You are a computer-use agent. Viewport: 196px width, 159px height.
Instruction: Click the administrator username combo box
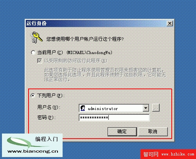click(x=114, y=108)
